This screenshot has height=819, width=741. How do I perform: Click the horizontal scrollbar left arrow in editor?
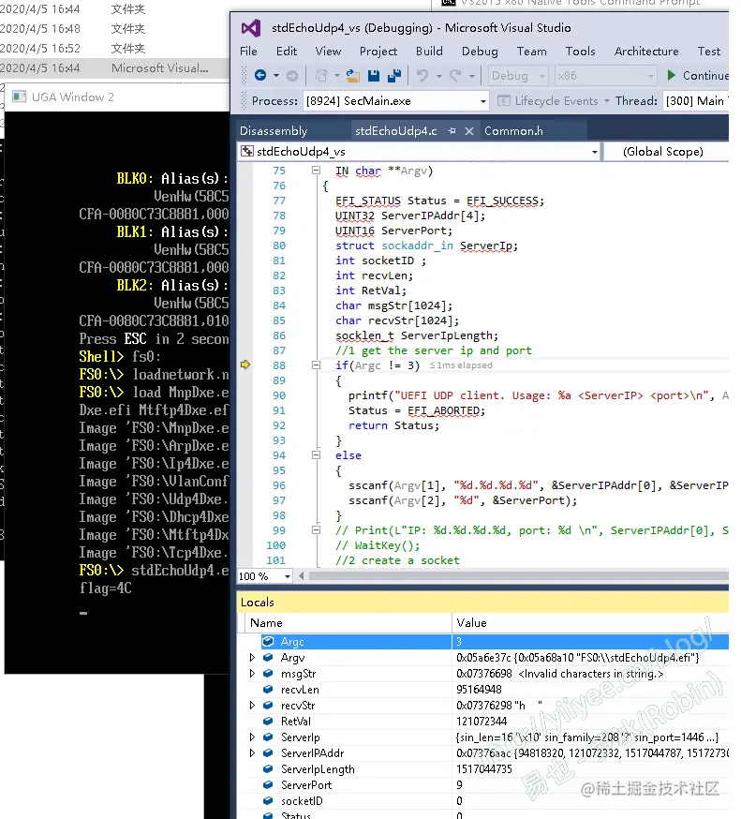(x=302, y=575)
